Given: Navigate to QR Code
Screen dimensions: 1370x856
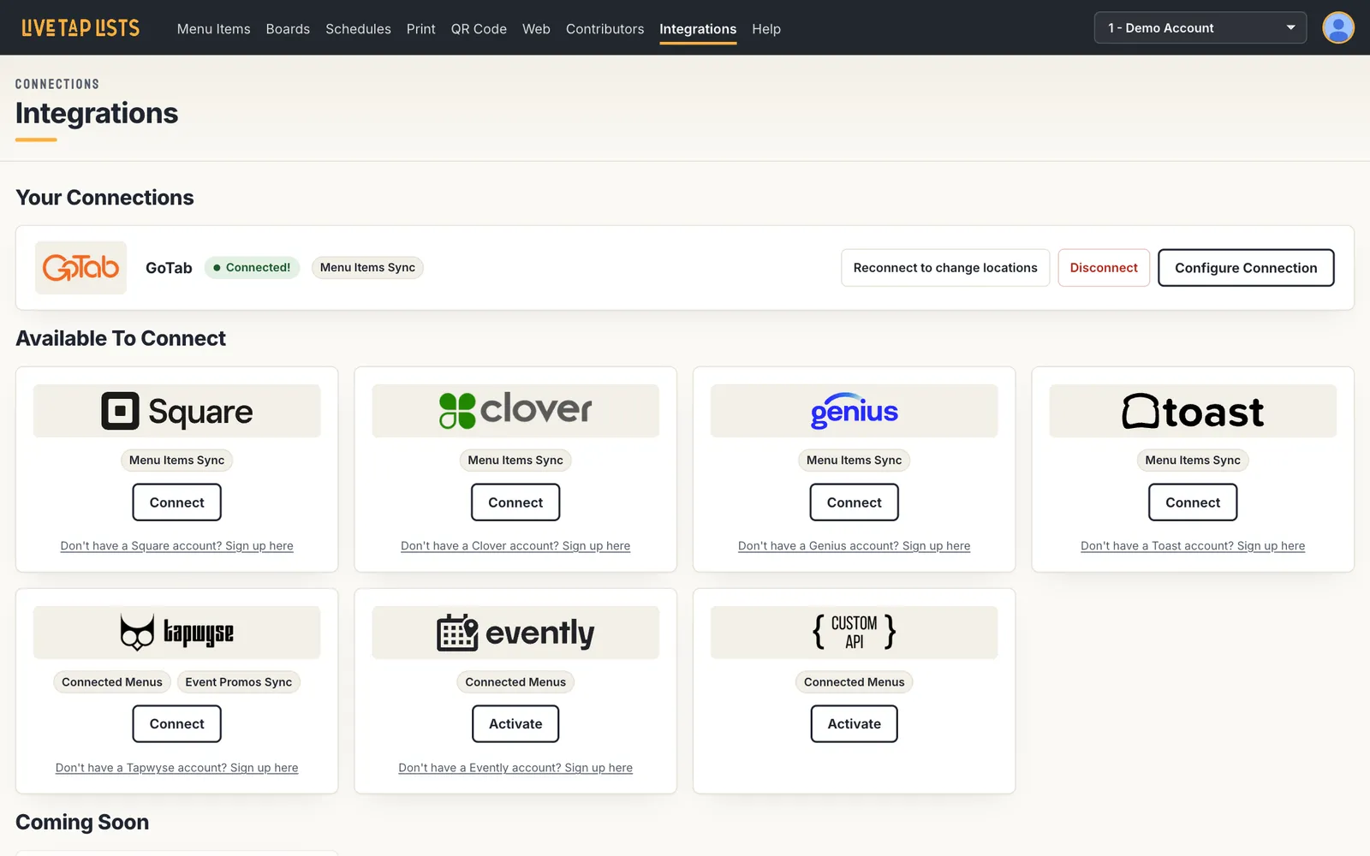Looking at the screenshot, I should [x=479, y=29].
